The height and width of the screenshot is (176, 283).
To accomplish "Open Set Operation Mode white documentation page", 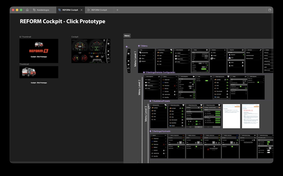I will coord(231,116).
